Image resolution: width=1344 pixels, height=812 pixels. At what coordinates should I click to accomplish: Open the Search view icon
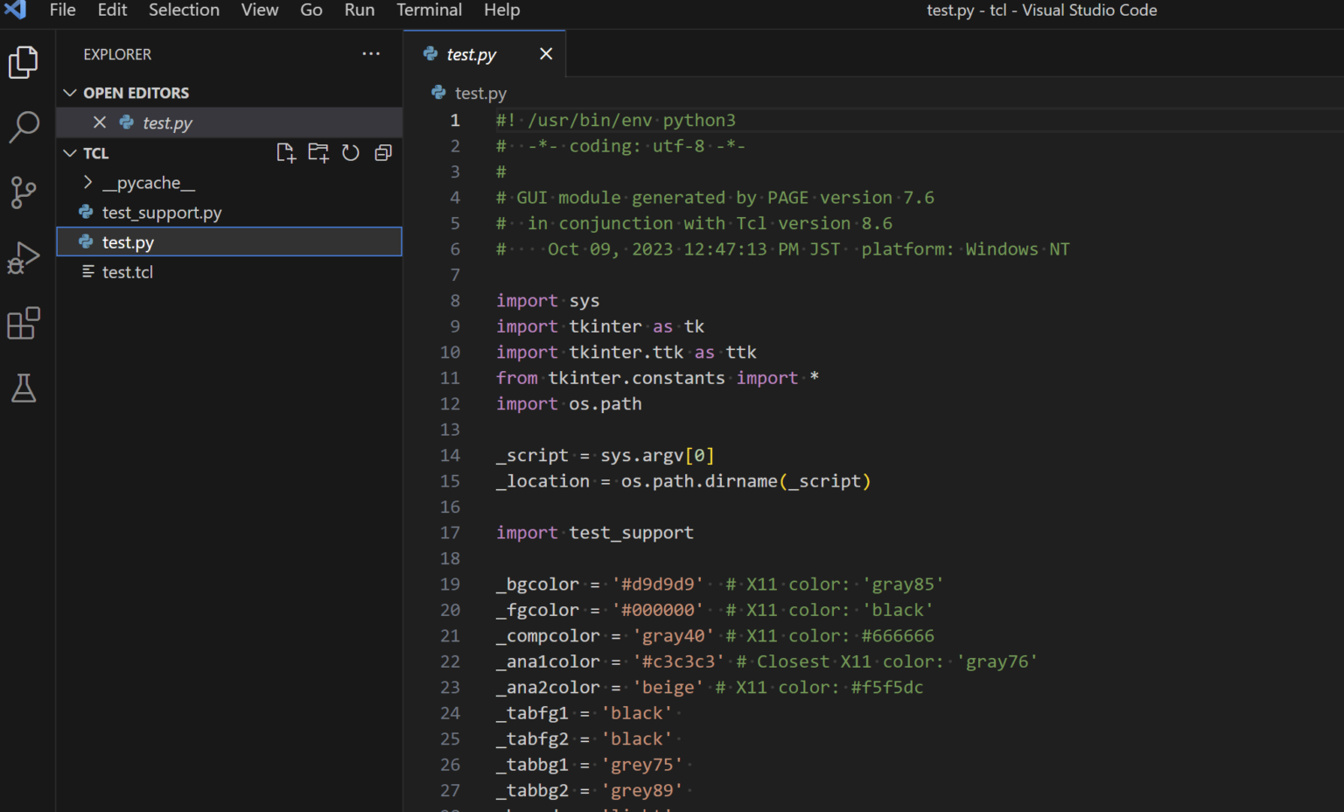24,128
